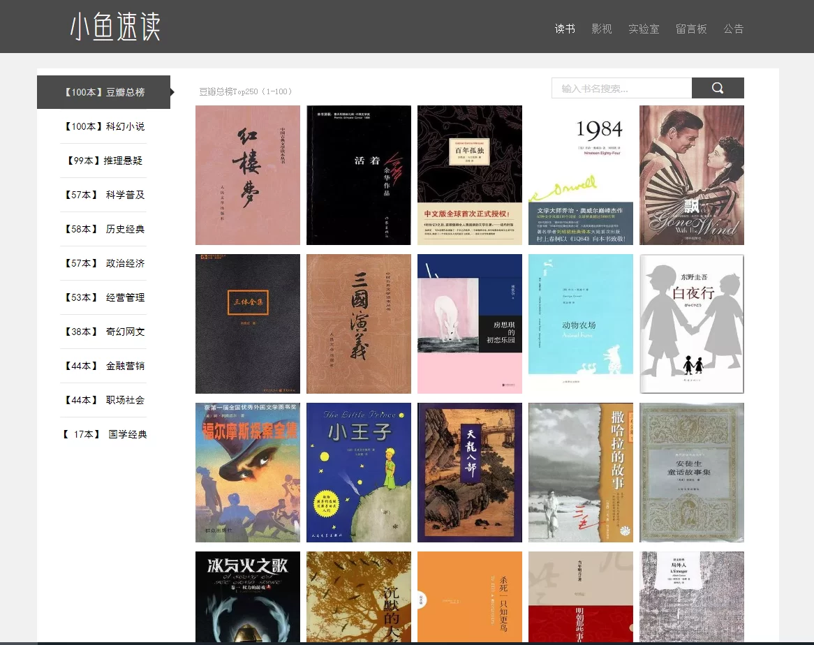Open the 活着 book cover
The height and width of the screenshot is (645, 814).
[359, 175]
